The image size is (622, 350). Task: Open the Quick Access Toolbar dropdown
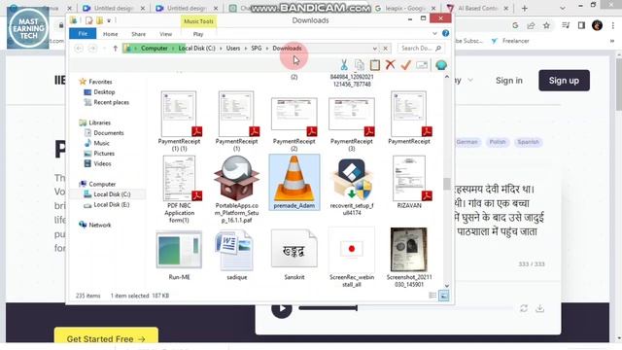click(109, 20)
